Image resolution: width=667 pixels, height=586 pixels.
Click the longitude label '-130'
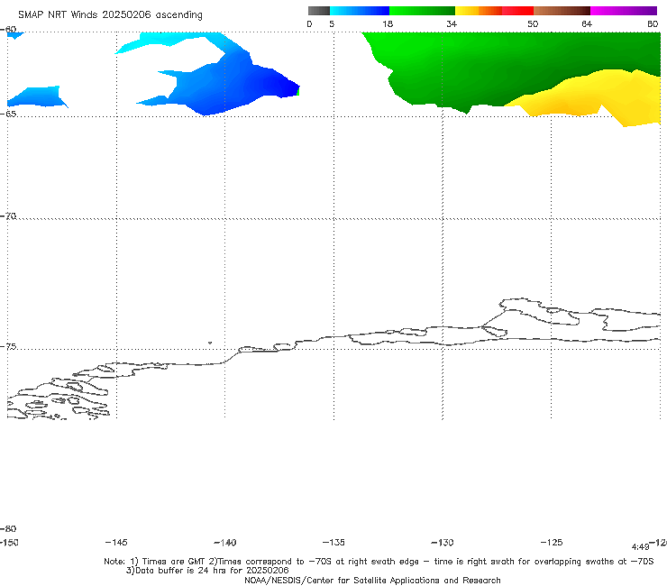[x=443, y=543]
